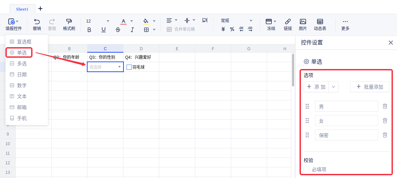Apply strikethrough formatting
397x178 pixels.
[118, 30]
